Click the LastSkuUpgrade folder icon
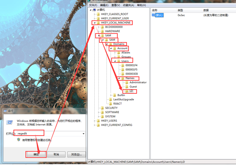236x165 pixels. [x=111, y=100]
